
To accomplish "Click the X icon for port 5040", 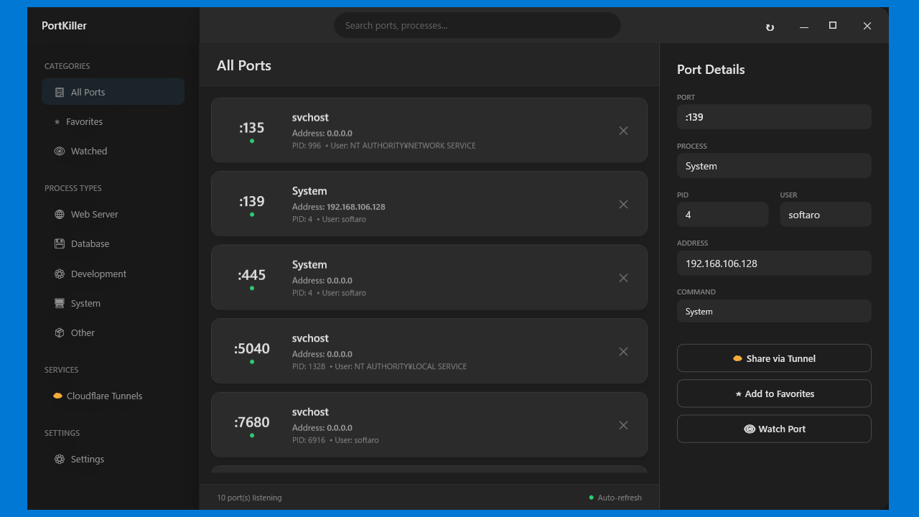I will [x=623, y=352].
